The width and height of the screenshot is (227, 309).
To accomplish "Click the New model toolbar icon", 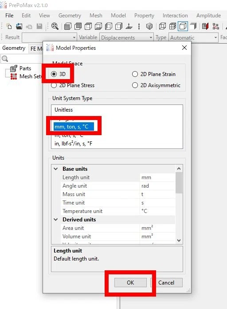I will pyautogui.click(x=9, y=26).
